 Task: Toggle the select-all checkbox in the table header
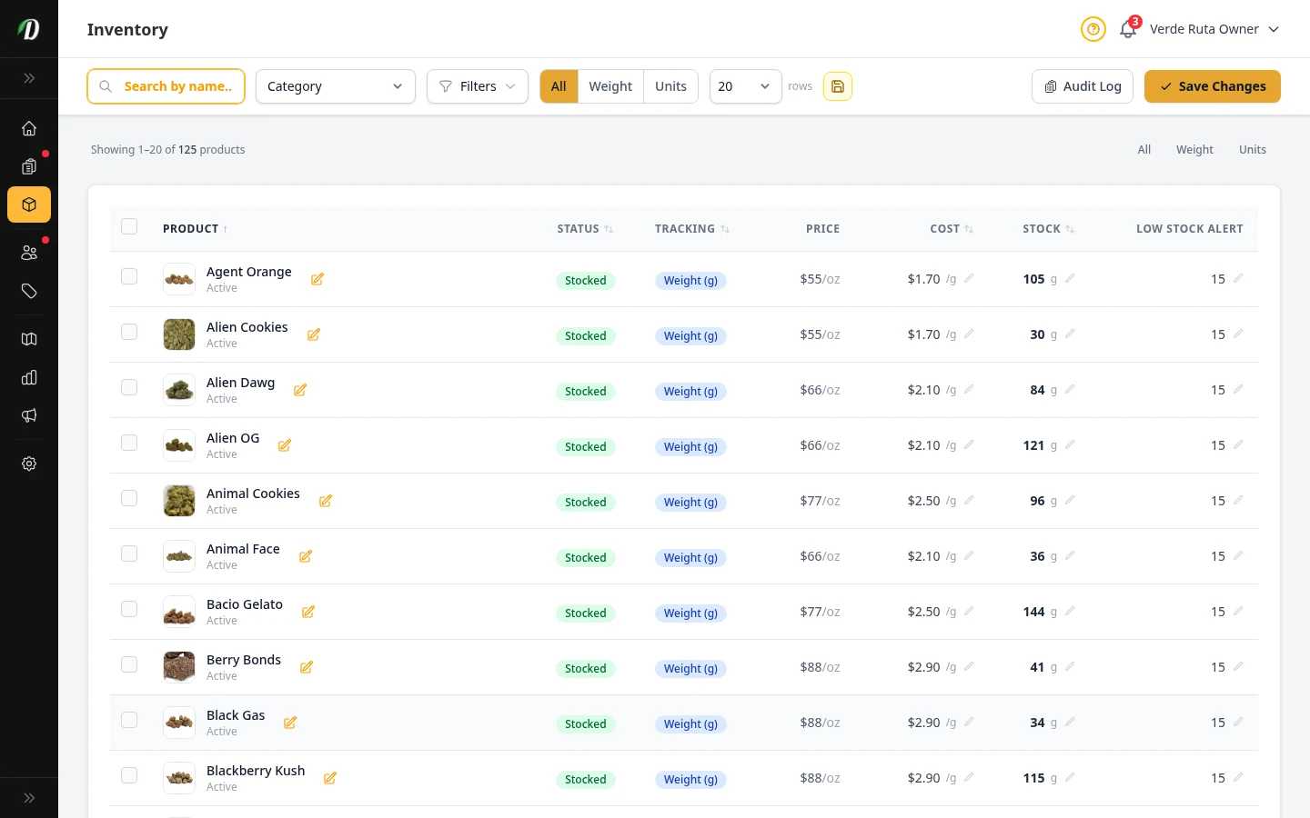(x=128, y=226)
